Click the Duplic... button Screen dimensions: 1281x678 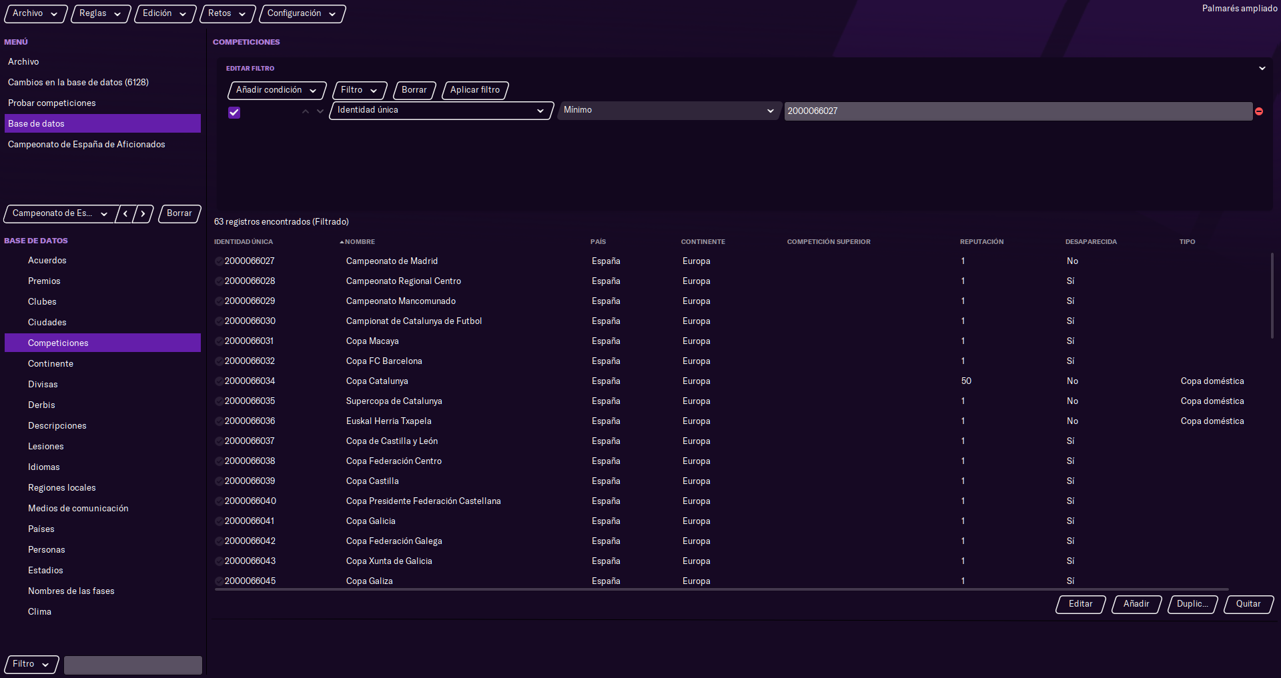(1192, 604)
